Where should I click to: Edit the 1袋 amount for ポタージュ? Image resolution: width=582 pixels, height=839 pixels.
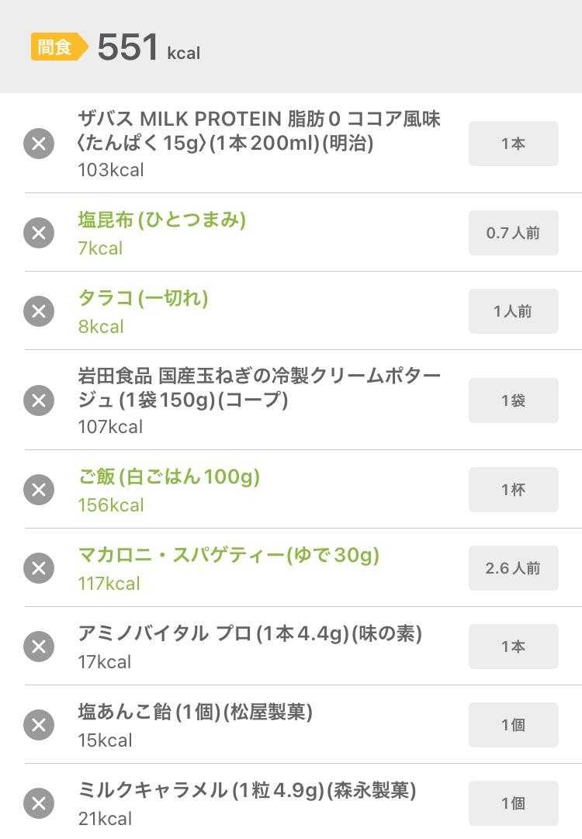(513, 400)
